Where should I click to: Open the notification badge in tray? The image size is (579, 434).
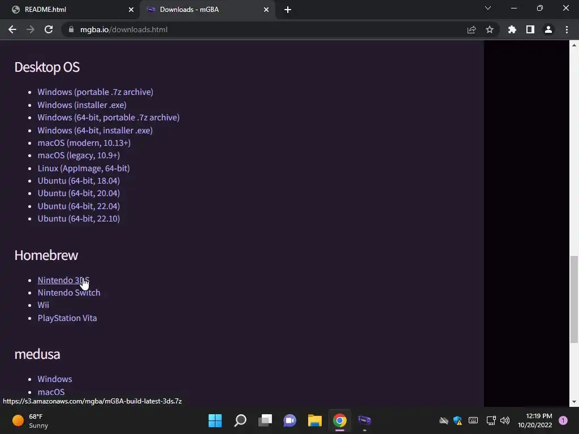pos(563,420)
